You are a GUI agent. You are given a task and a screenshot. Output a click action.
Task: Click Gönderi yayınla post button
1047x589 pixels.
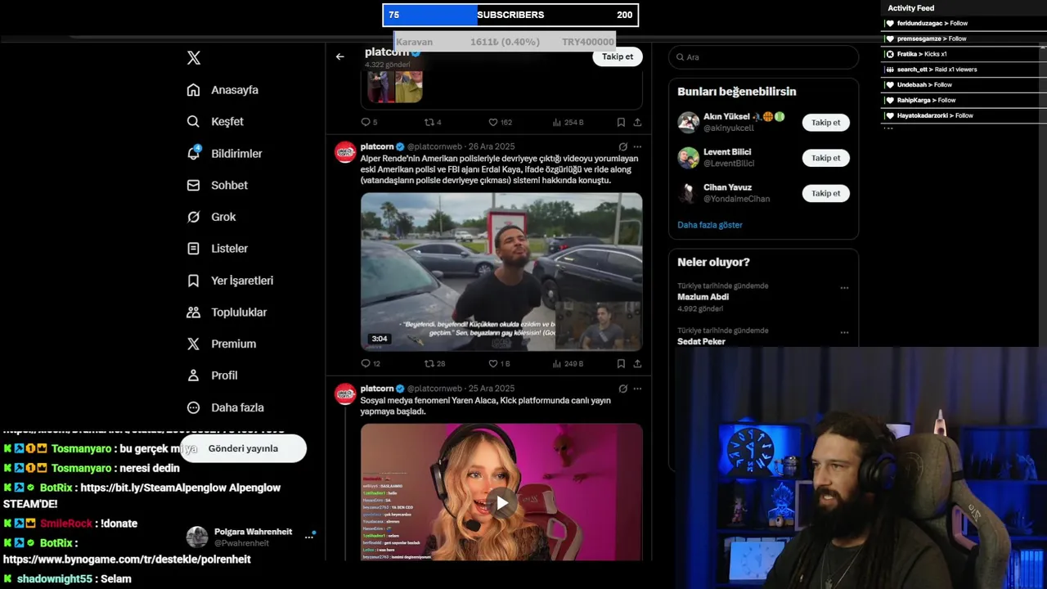[243, 448]
